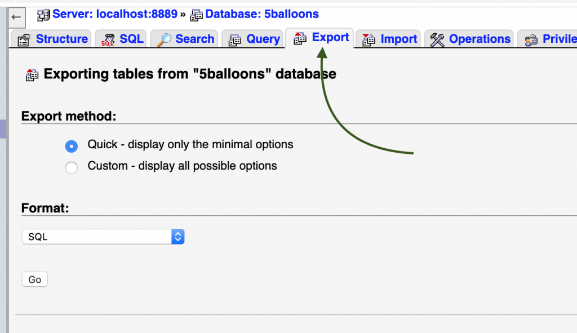Select Custom to display all possible options
Image resolution: width=577 pixels, height=333 pixels.
[72, 167]
